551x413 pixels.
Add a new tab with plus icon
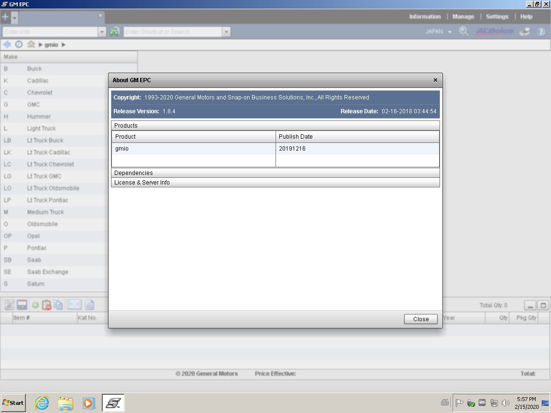tap(5, 17)
